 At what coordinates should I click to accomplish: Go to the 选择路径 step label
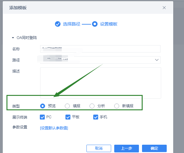pyautogui.click(x=71, y=24)
